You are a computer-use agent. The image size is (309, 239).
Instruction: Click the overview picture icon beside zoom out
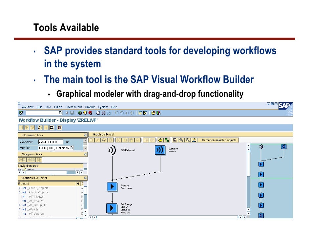click(x=194, y=140)
